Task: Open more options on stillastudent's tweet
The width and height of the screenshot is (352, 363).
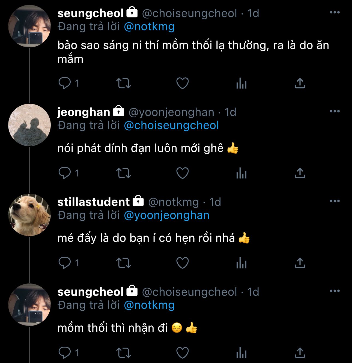Action: 335,201
